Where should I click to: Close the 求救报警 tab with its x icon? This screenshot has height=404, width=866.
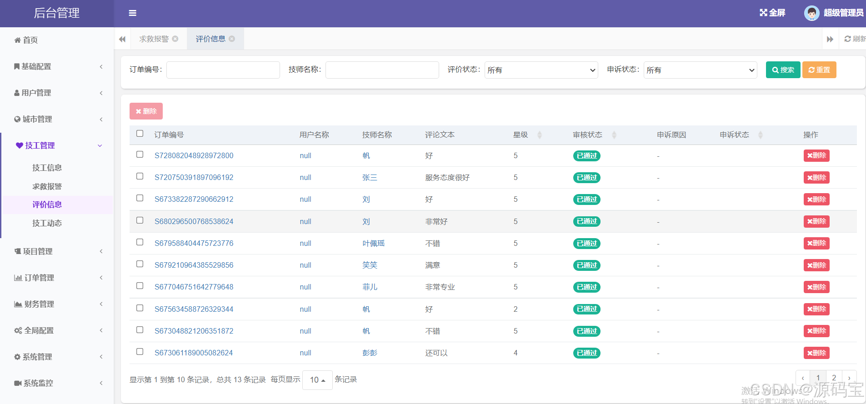tap(175, 39)
